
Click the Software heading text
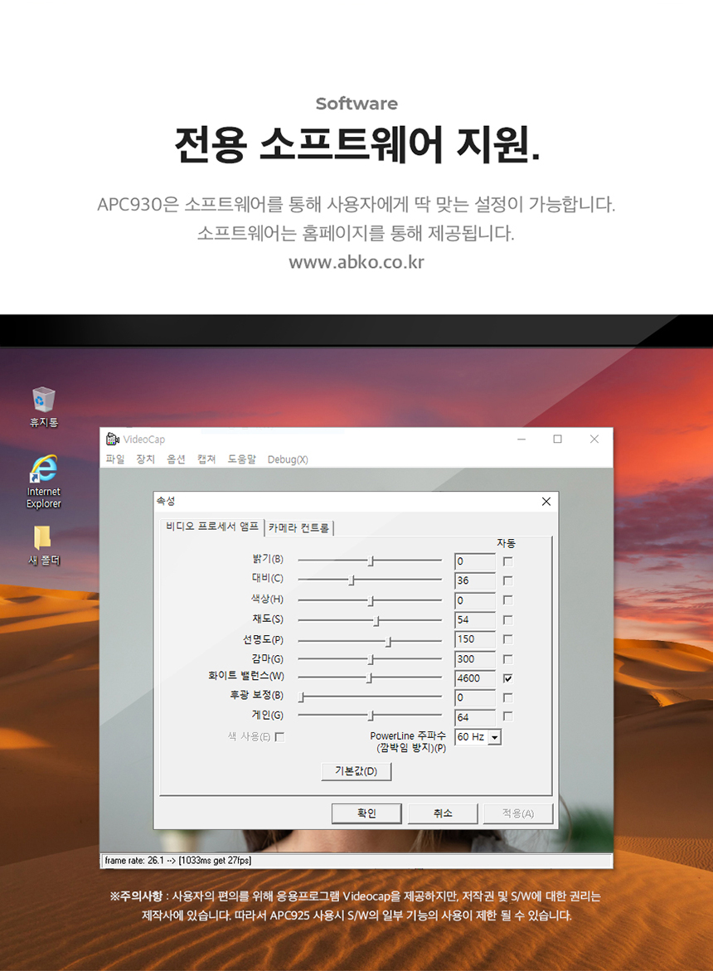tap(356, 104)
